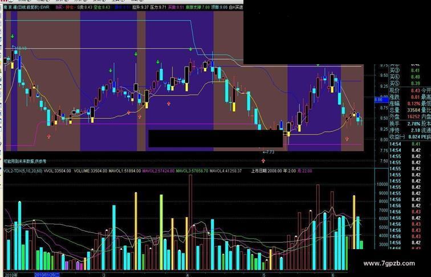Click the 14:54 tick row priced 8.41
The height and width of the screenshot is (277, 431).
(405, 144)
